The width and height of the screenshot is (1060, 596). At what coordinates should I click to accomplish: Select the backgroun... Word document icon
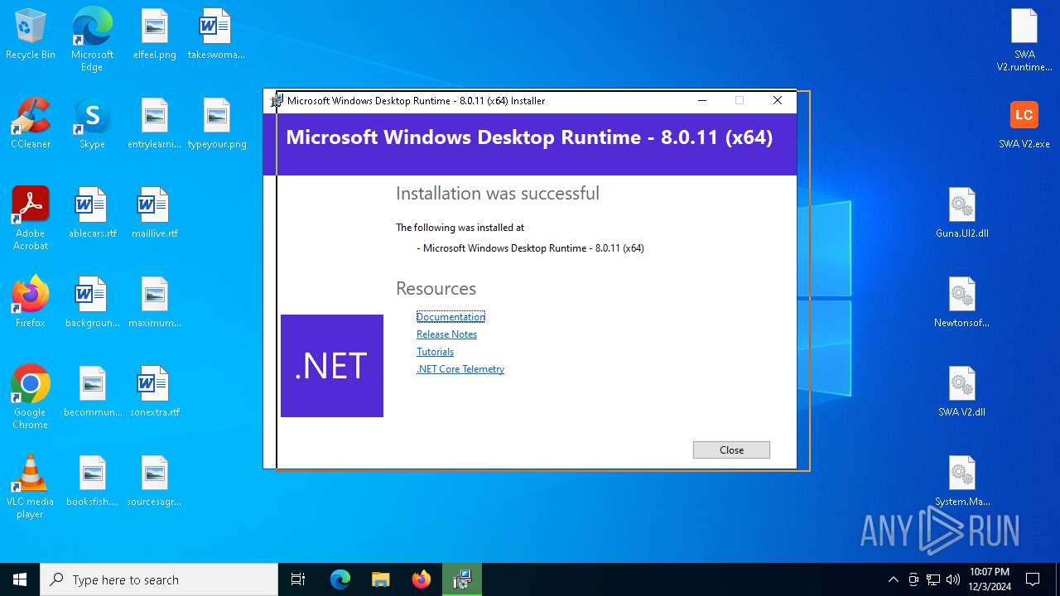point(92,303)
